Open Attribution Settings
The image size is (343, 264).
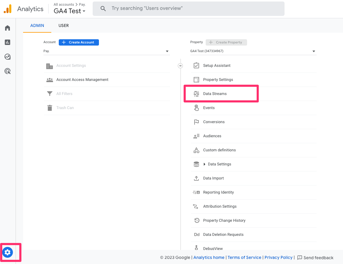pyautogui.click(x=220, y=206)
